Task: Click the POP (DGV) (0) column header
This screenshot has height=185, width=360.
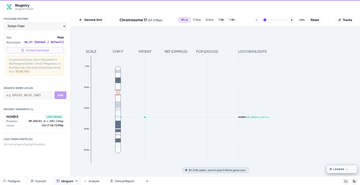Action: pyautogui.click(x=207, y=52)
